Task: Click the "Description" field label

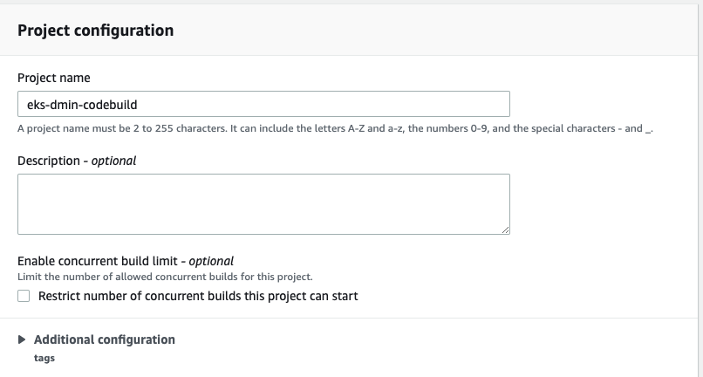Action: 49,161
